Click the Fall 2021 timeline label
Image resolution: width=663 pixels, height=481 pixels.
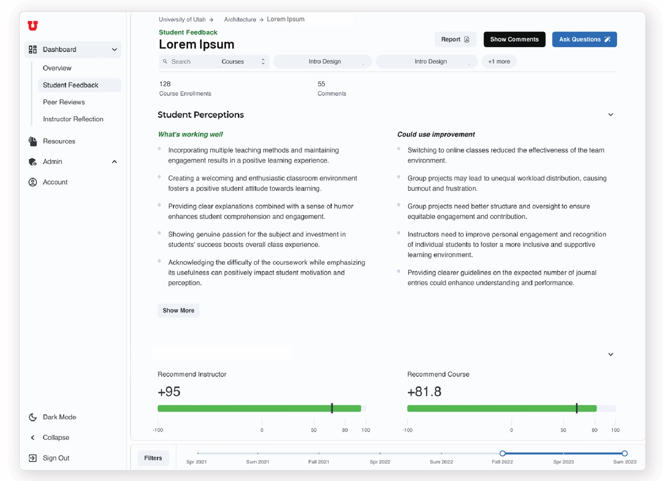(319, 462)
